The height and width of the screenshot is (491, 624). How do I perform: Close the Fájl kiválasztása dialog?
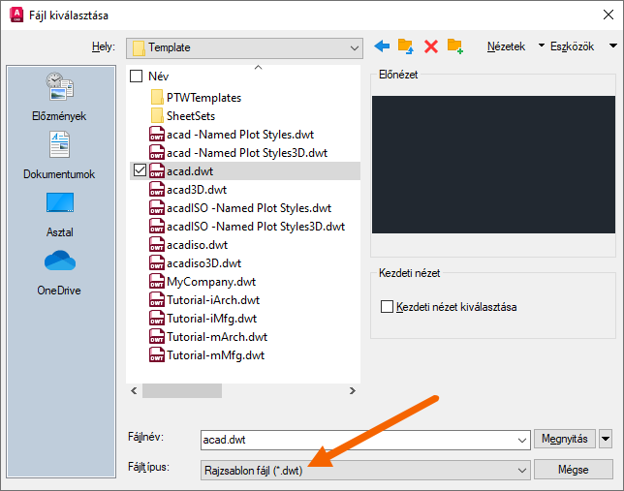point(608,15)
